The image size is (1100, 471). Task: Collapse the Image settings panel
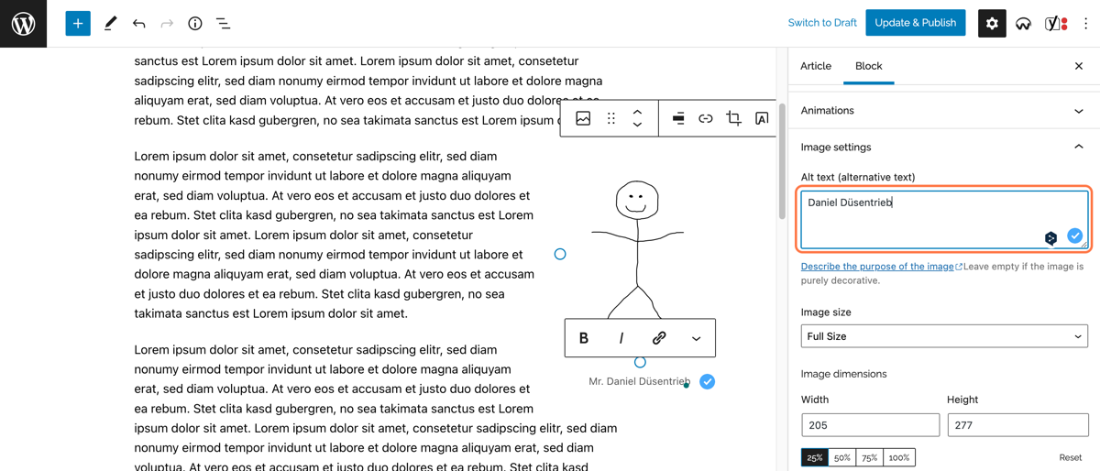pos(943,147)
